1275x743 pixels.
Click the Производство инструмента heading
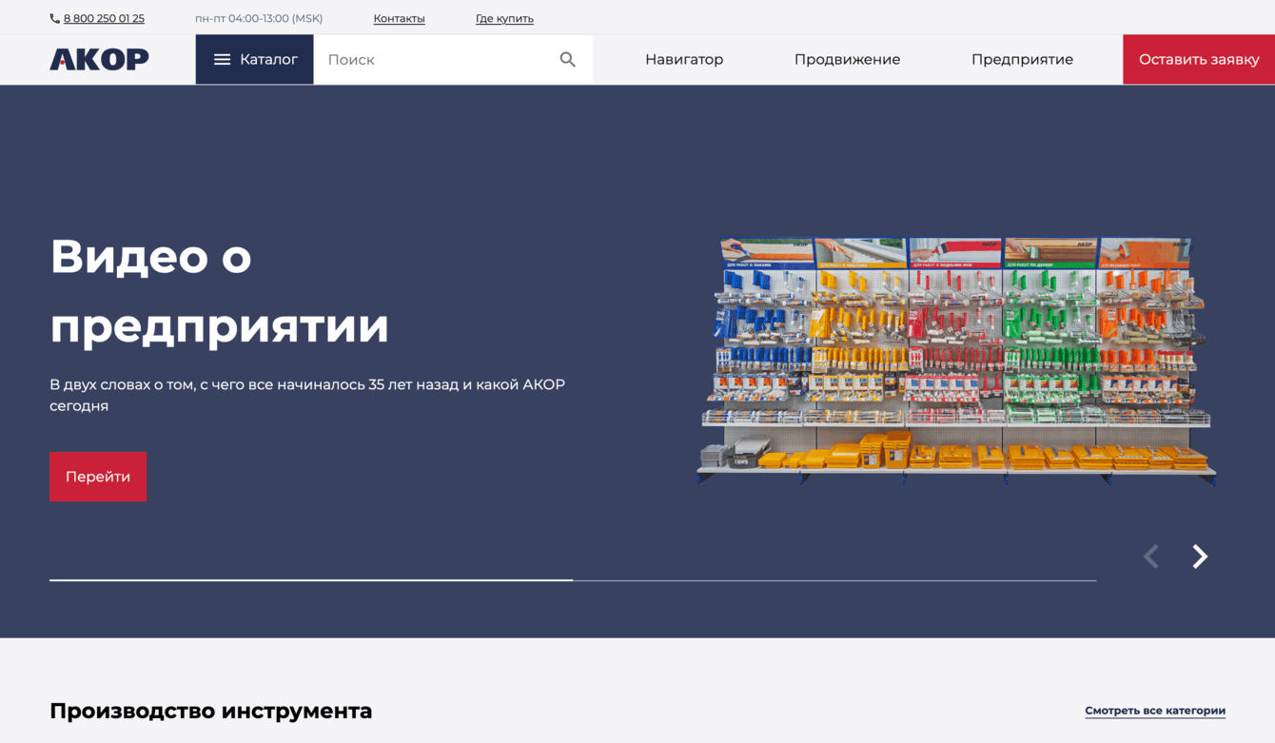click(x=210, y=711)
